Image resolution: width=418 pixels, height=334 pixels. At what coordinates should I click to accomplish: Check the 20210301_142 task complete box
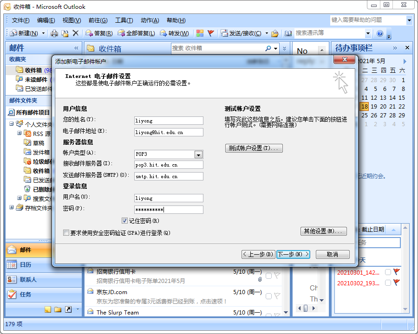388,272
